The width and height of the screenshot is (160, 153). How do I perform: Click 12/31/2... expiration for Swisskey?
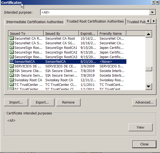pos(88,80)
